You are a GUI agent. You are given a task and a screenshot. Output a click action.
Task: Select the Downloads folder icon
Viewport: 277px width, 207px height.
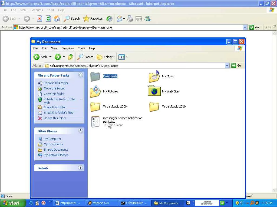pos(95,76)
